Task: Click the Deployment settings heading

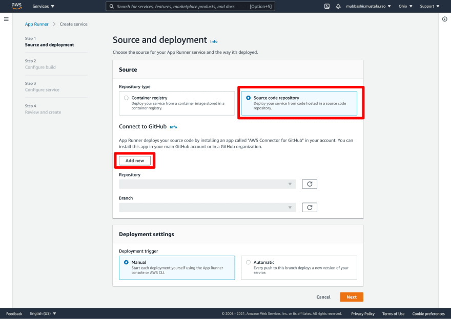Action: 147,234
